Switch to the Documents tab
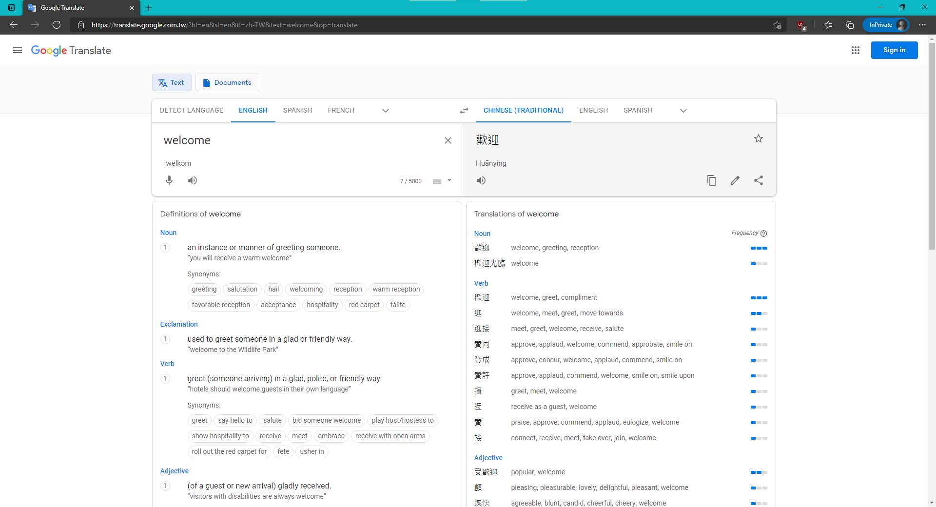This screenshot has width=936, height=507. 227,82
